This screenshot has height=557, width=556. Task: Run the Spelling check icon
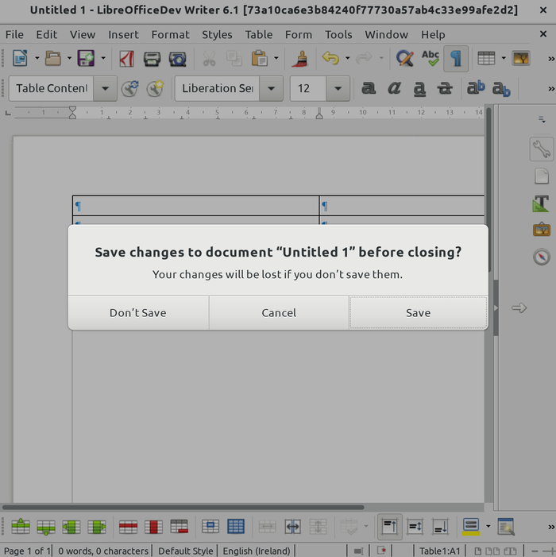click(431, 59)
